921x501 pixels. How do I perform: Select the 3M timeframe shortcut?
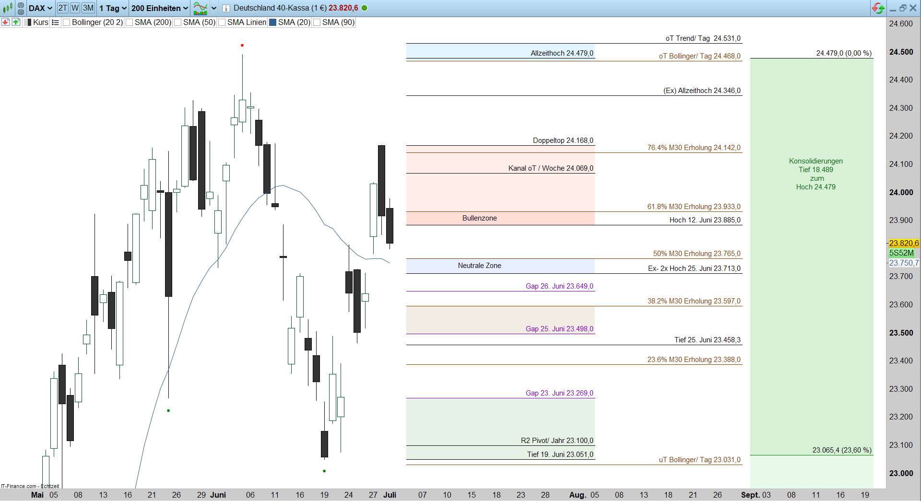tap(88, 8)
